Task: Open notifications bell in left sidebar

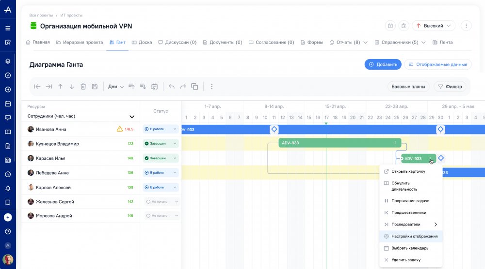Action: click(x=8, y=188)
